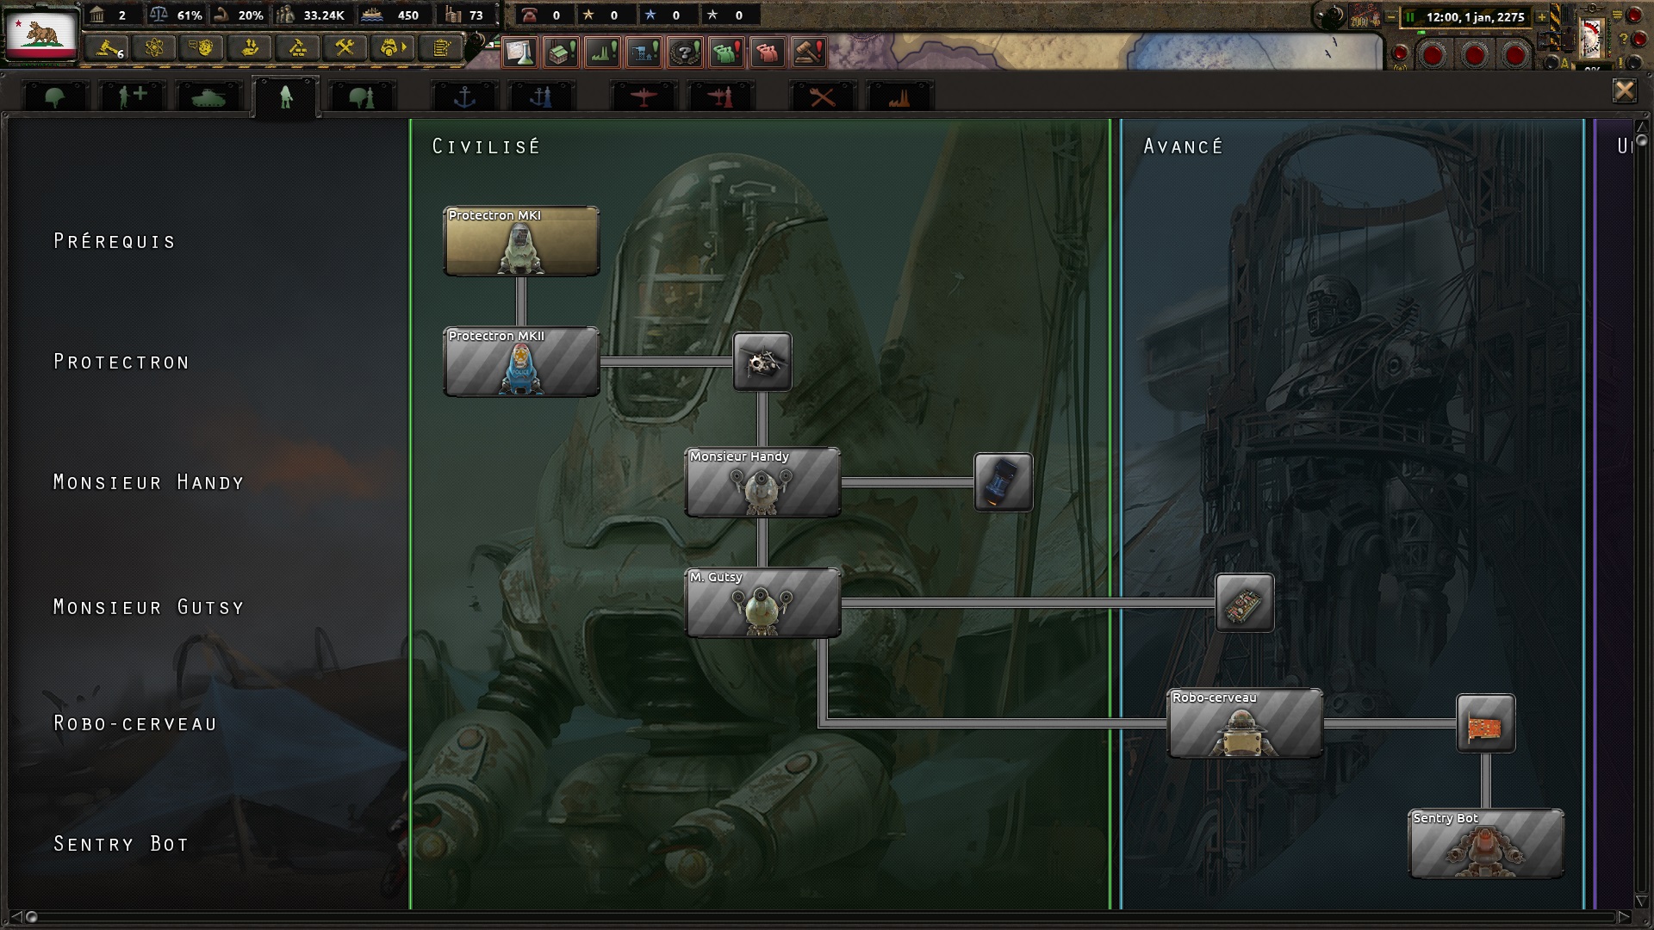The height and width of the screenshot is (930, 1654).
Task: Switch to the industry factory research tab
Action: (899, 96)
